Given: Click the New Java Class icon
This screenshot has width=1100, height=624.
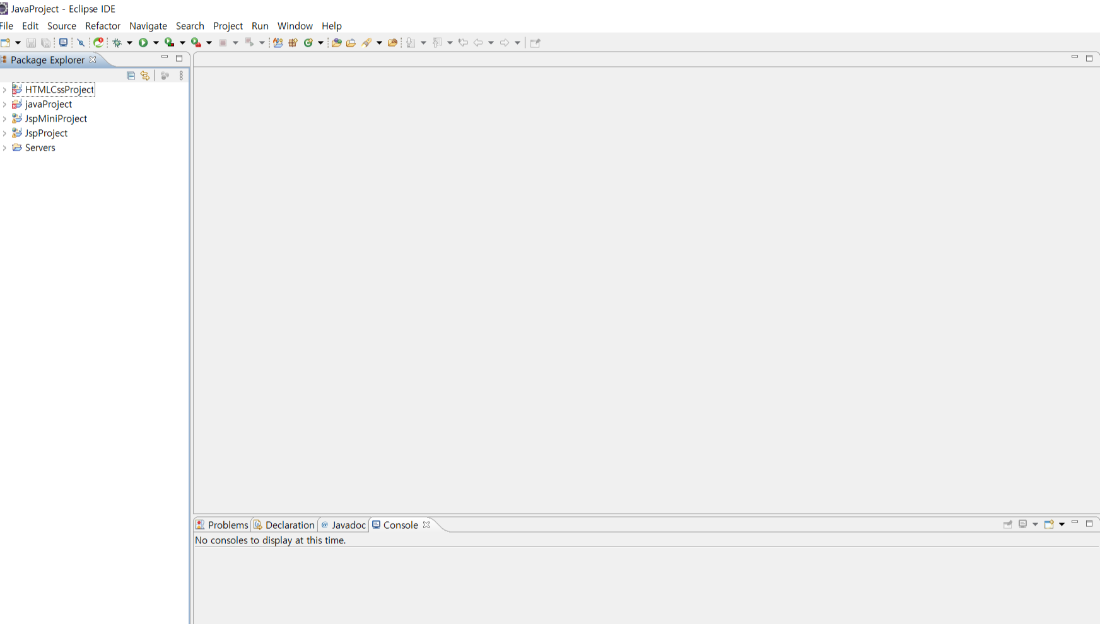Looking at the screenshot, I should 308,43.
